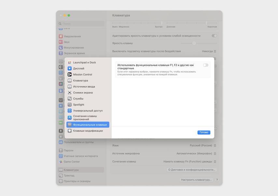The width and height of the screenshot is (278, 196).
Task: Open Экранное время in settings sidebar
Action: (74, 53)
